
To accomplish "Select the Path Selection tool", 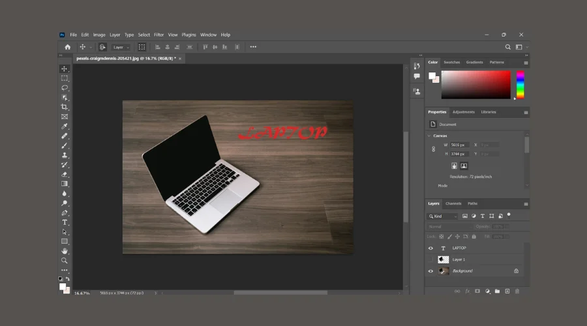I will pyautogui.click(x=65, y=232).
